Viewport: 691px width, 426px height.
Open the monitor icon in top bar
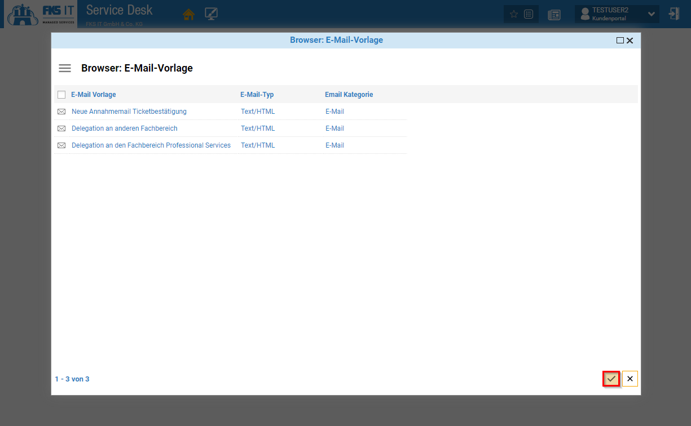(x=212, y=15)
